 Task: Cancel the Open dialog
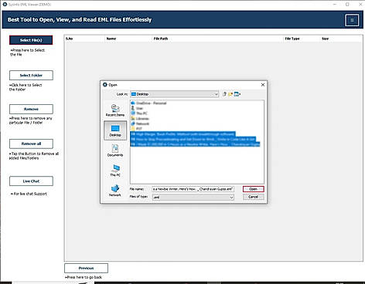point(253,197)
